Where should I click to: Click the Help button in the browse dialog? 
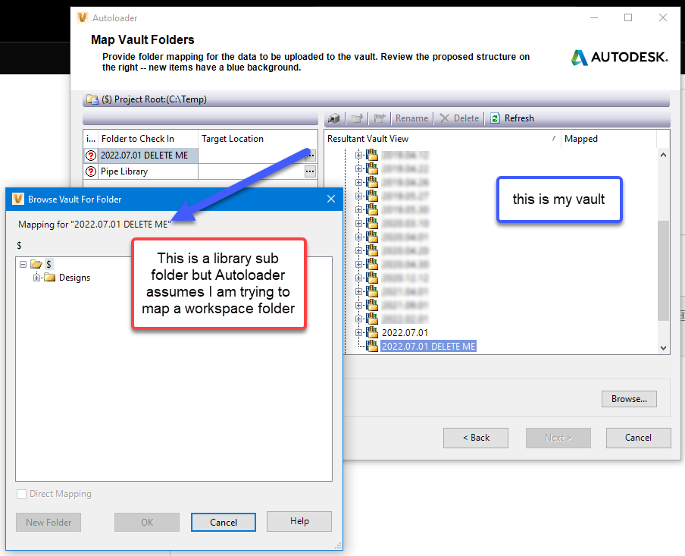[x=299, y=521]
